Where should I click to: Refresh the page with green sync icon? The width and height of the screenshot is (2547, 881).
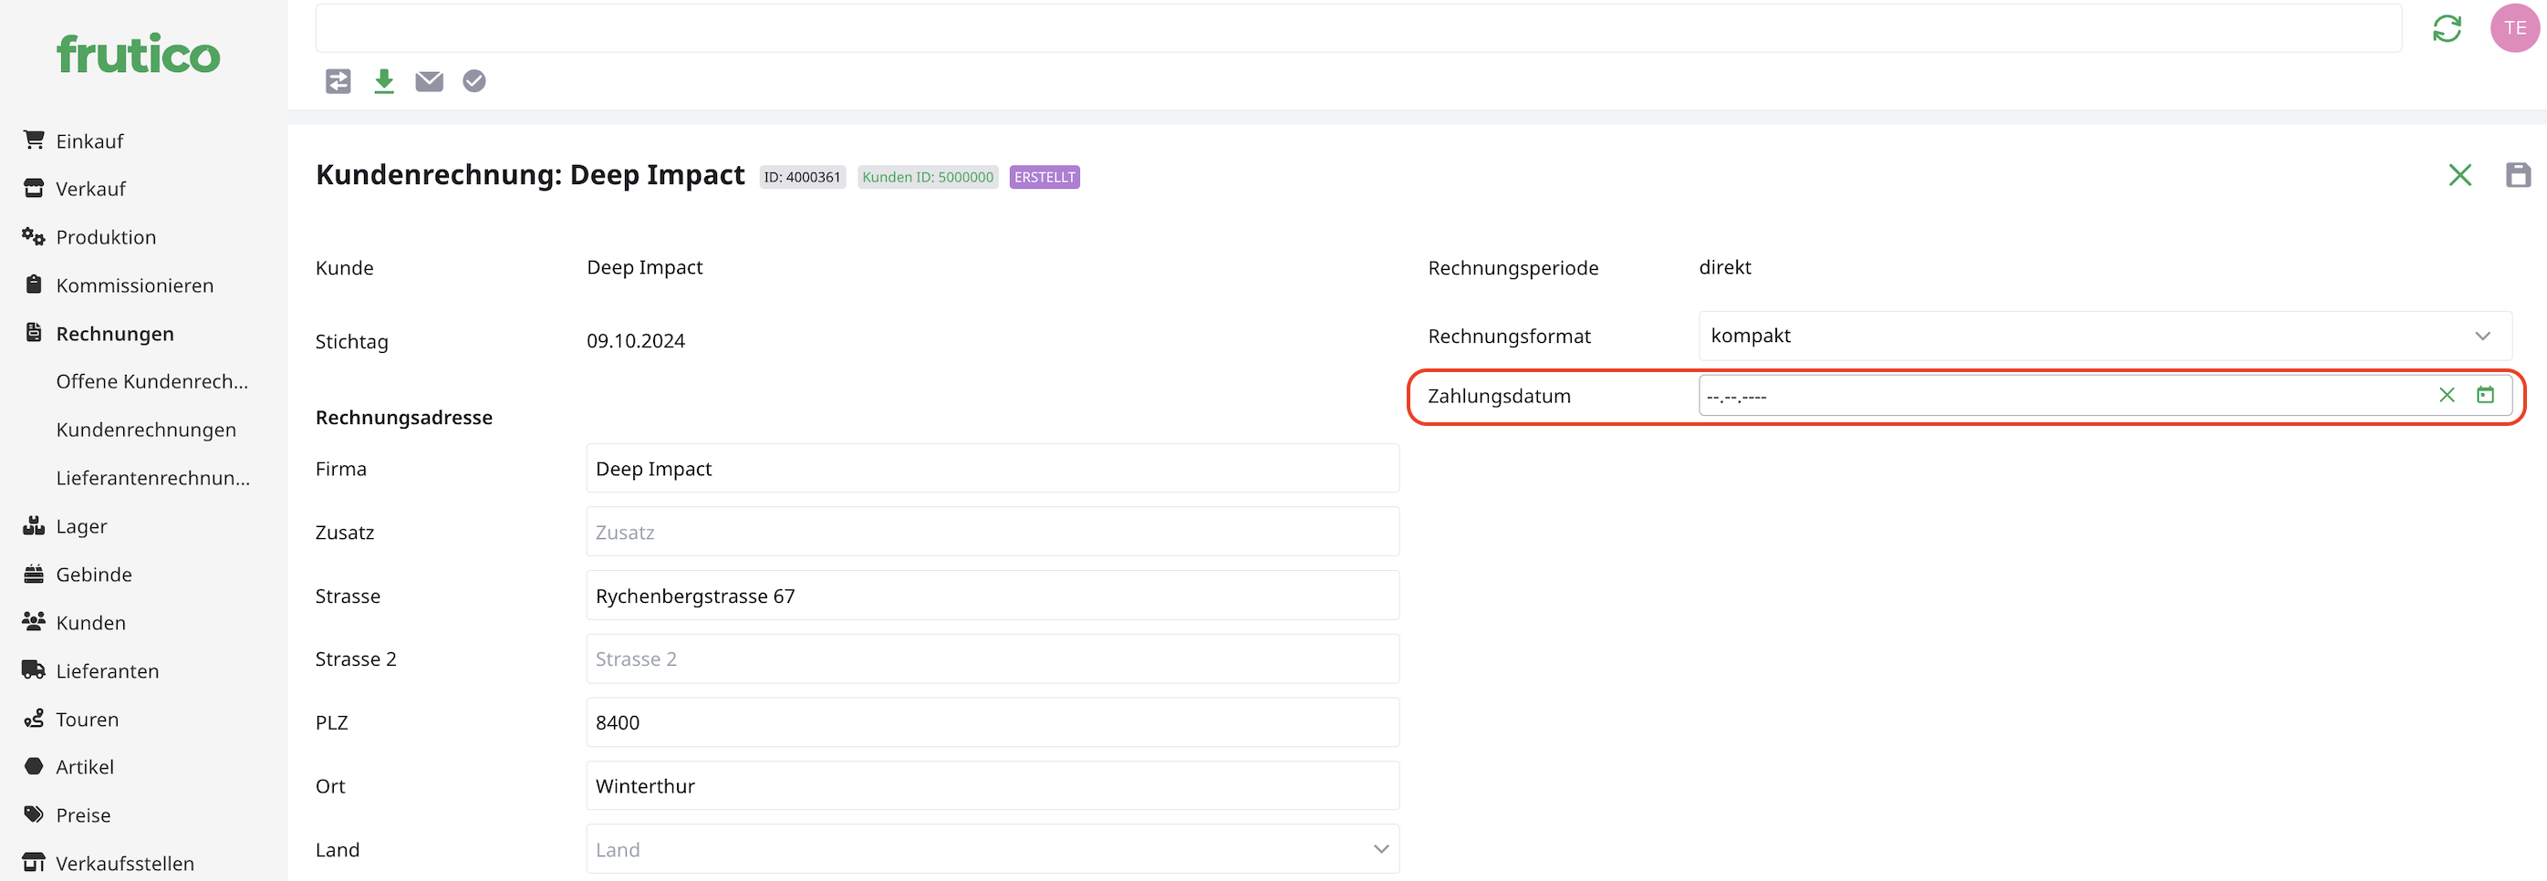2448,28
